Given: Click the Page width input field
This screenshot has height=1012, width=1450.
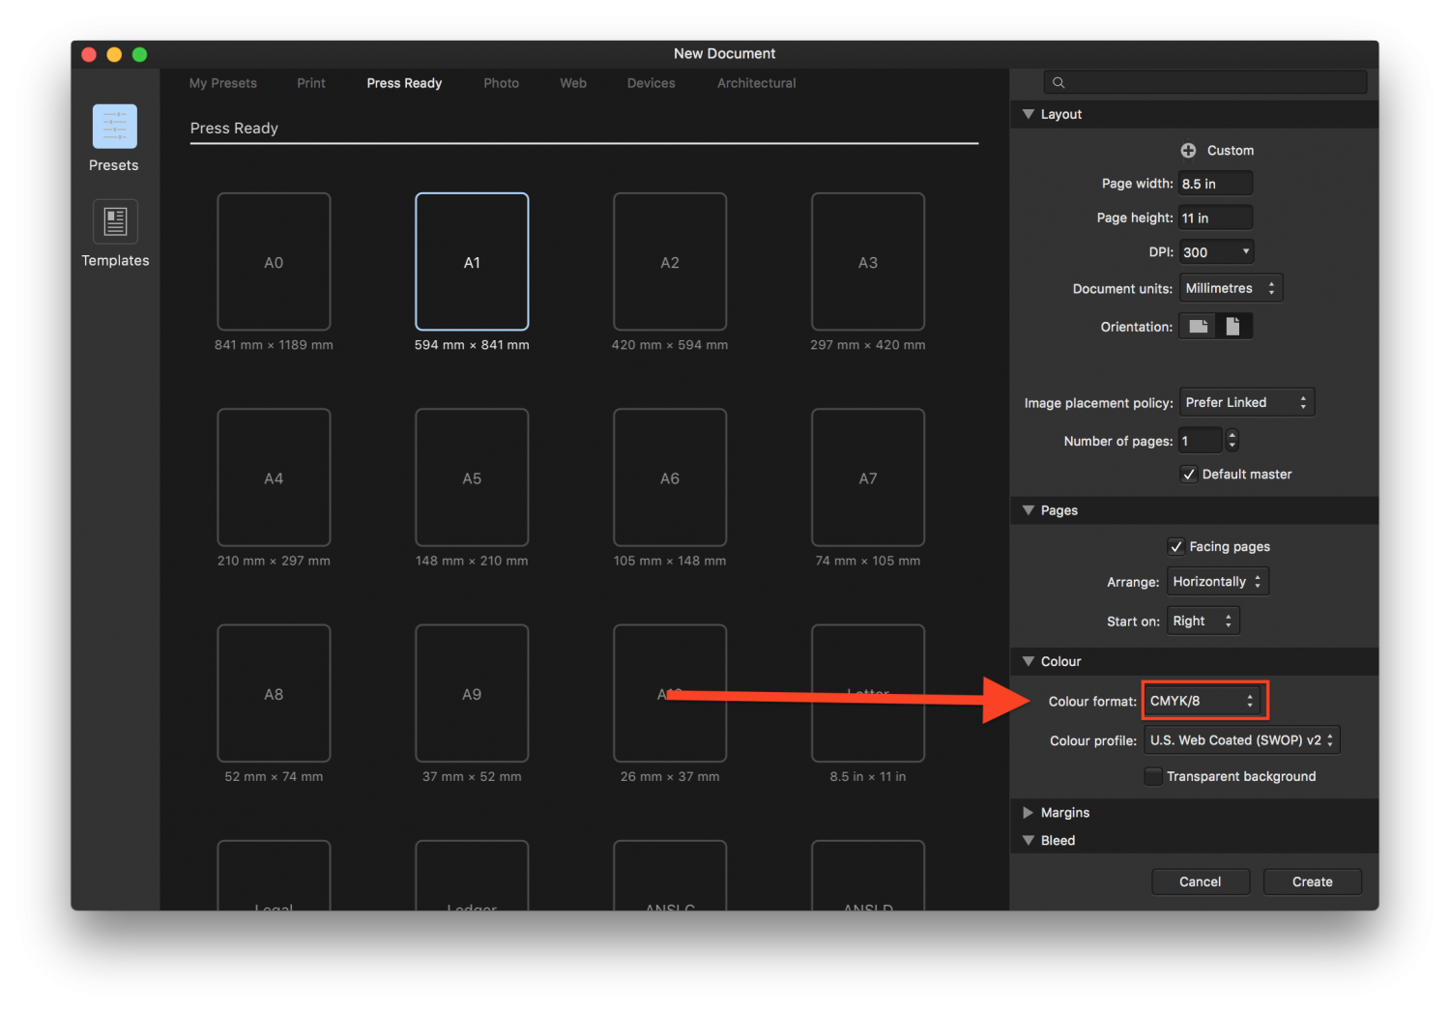Looking at the screenshot, I should click(1214, 184).
